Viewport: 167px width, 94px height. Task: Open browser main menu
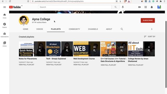[164, 1]
